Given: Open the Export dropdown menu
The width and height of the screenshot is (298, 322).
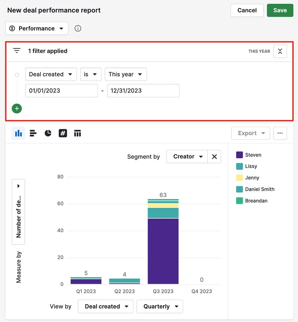Looking at the screenshot, I should click(250, 133).
